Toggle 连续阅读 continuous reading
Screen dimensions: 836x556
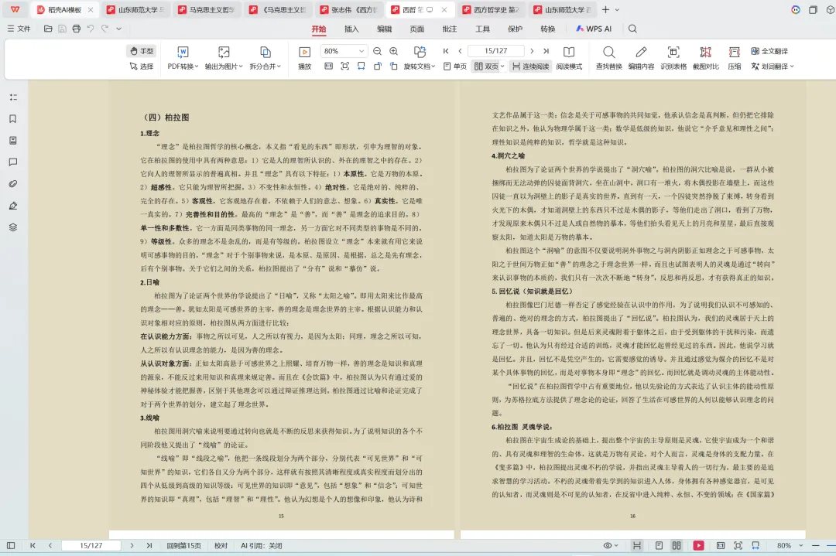(x=530, y=67)
